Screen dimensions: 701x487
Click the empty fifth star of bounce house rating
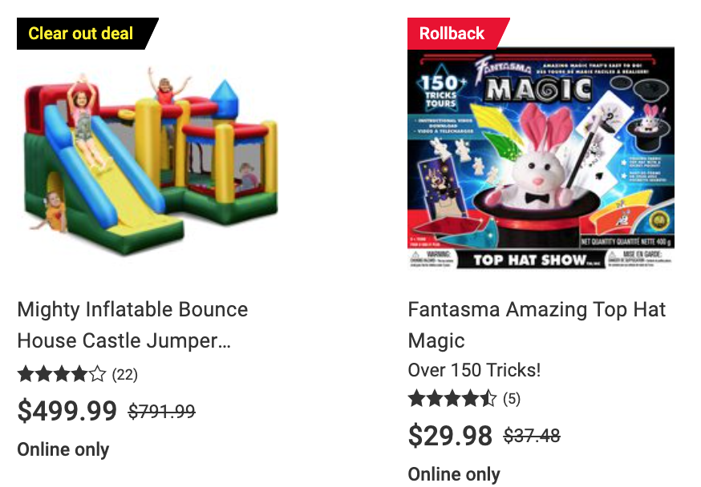(x=98, y=373)
